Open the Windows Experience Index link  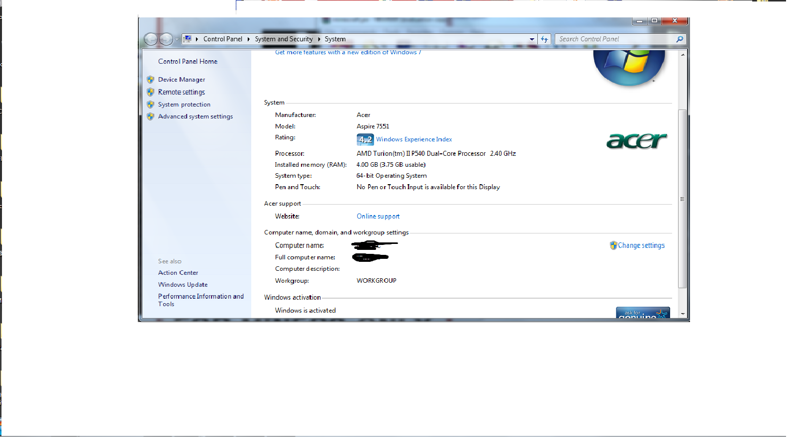pos(413,139)
